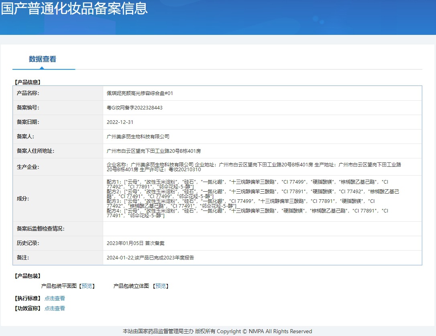
Task: Switch to the 数据查看 tab
Action: [x=43, y=59]
